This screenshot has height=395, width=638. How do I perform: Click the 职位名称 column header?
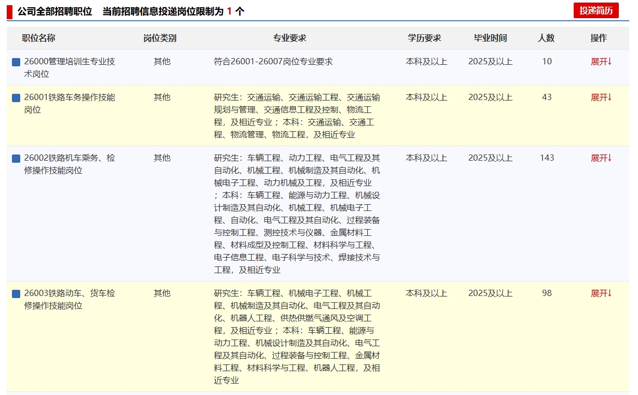coord(38,38)
